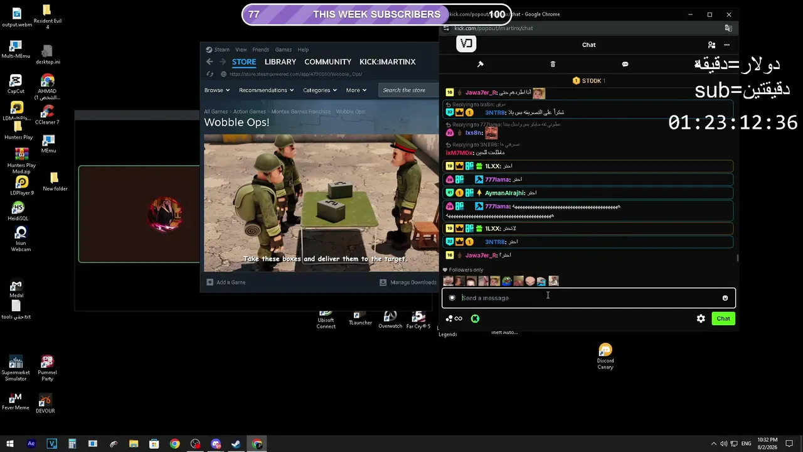This screenshot has height=452, width=803.
Task: Open the Games menu in Steam
Action: point(283,50)
